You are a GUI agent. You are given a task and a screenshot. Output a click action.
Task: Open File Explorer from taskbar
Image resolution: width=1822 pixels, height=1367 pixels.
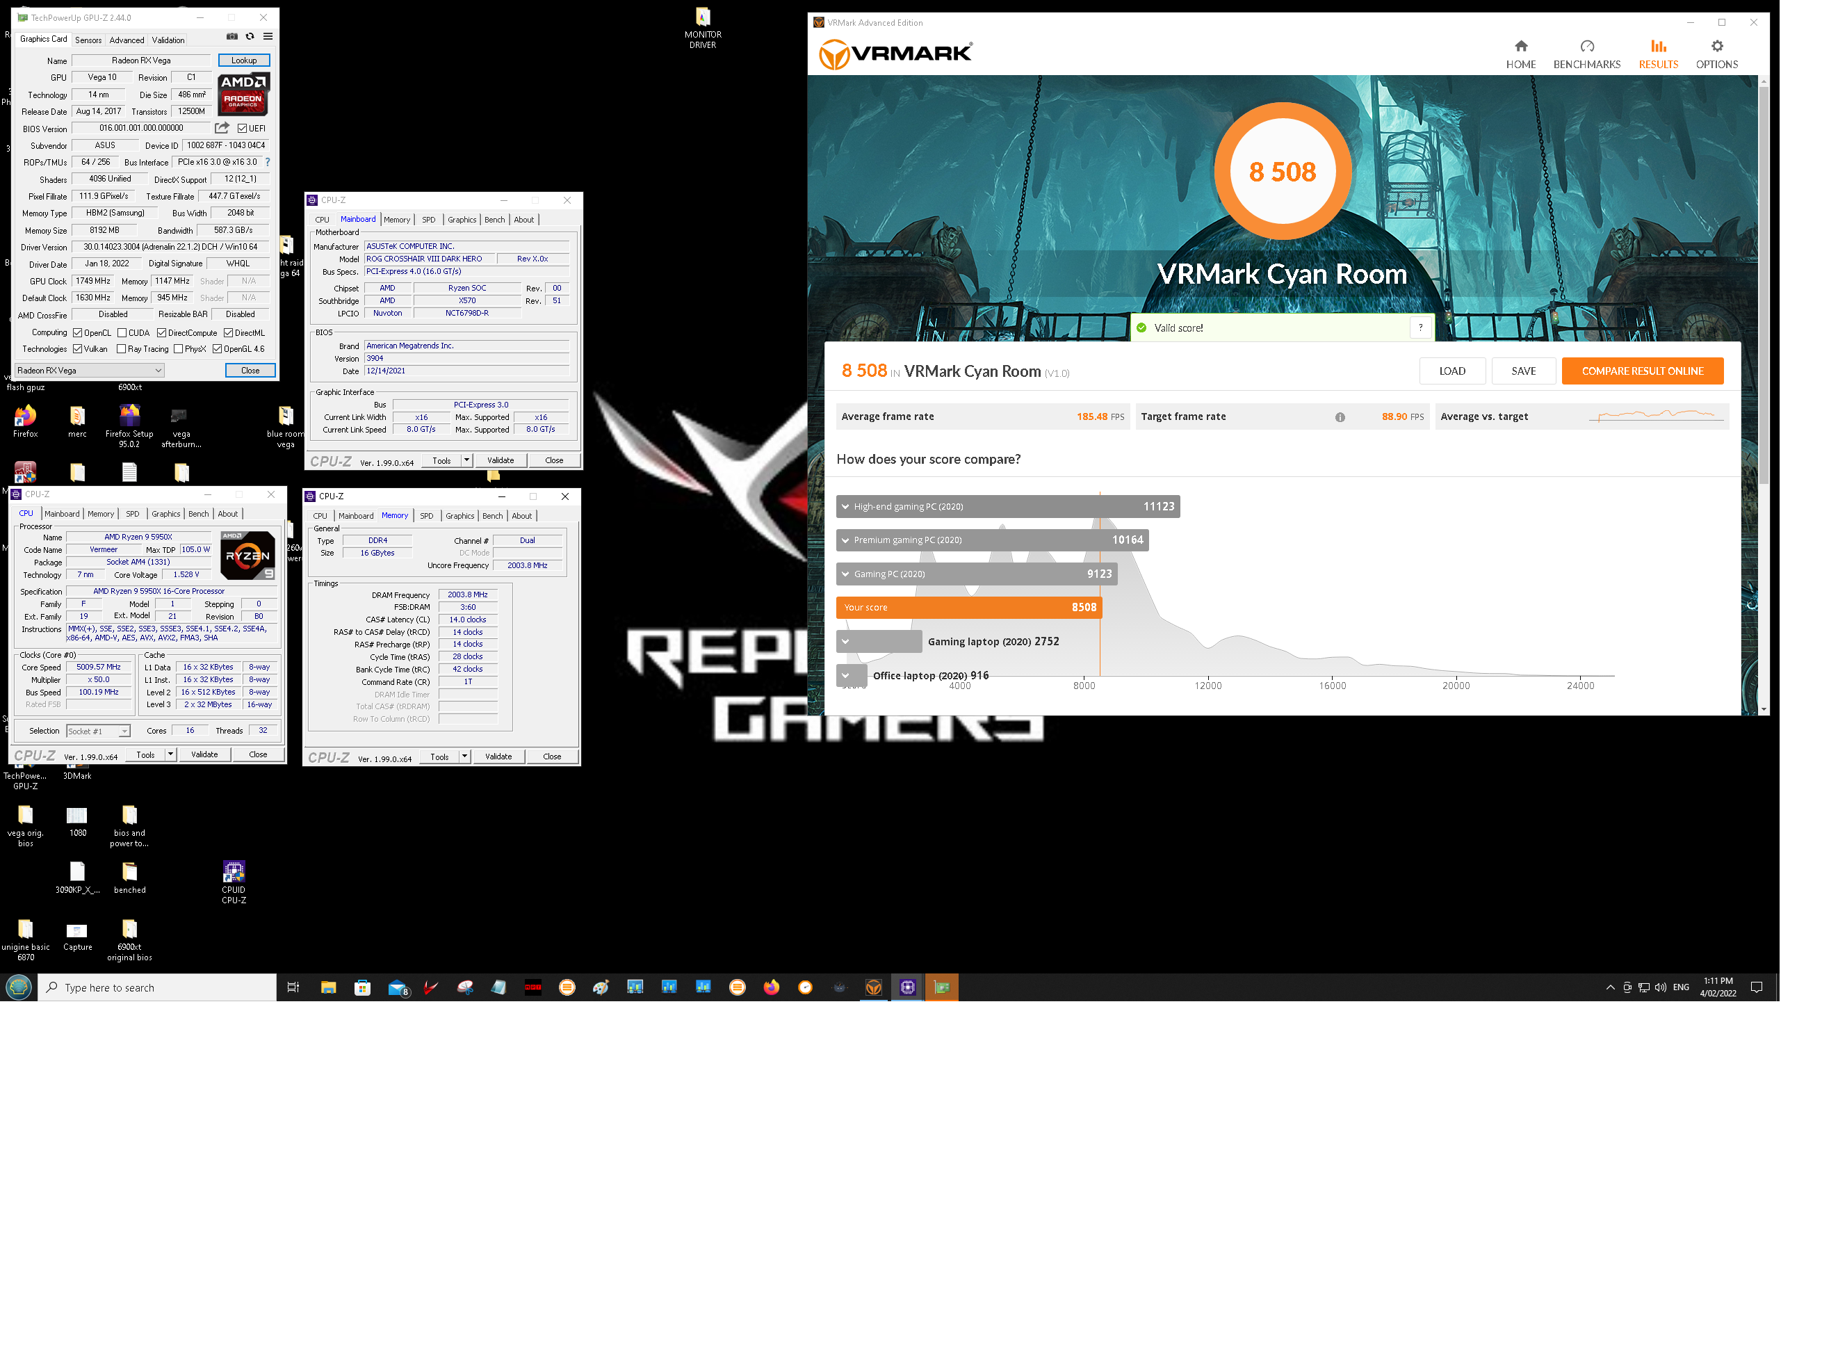(x=328, y=987)
